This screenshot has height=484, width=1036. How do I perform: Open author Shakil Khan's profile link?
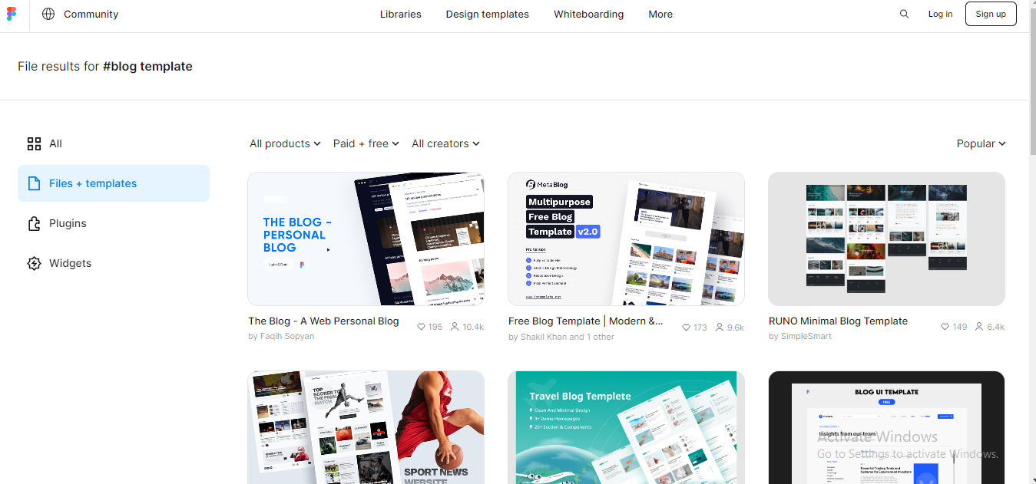[544, 337]
